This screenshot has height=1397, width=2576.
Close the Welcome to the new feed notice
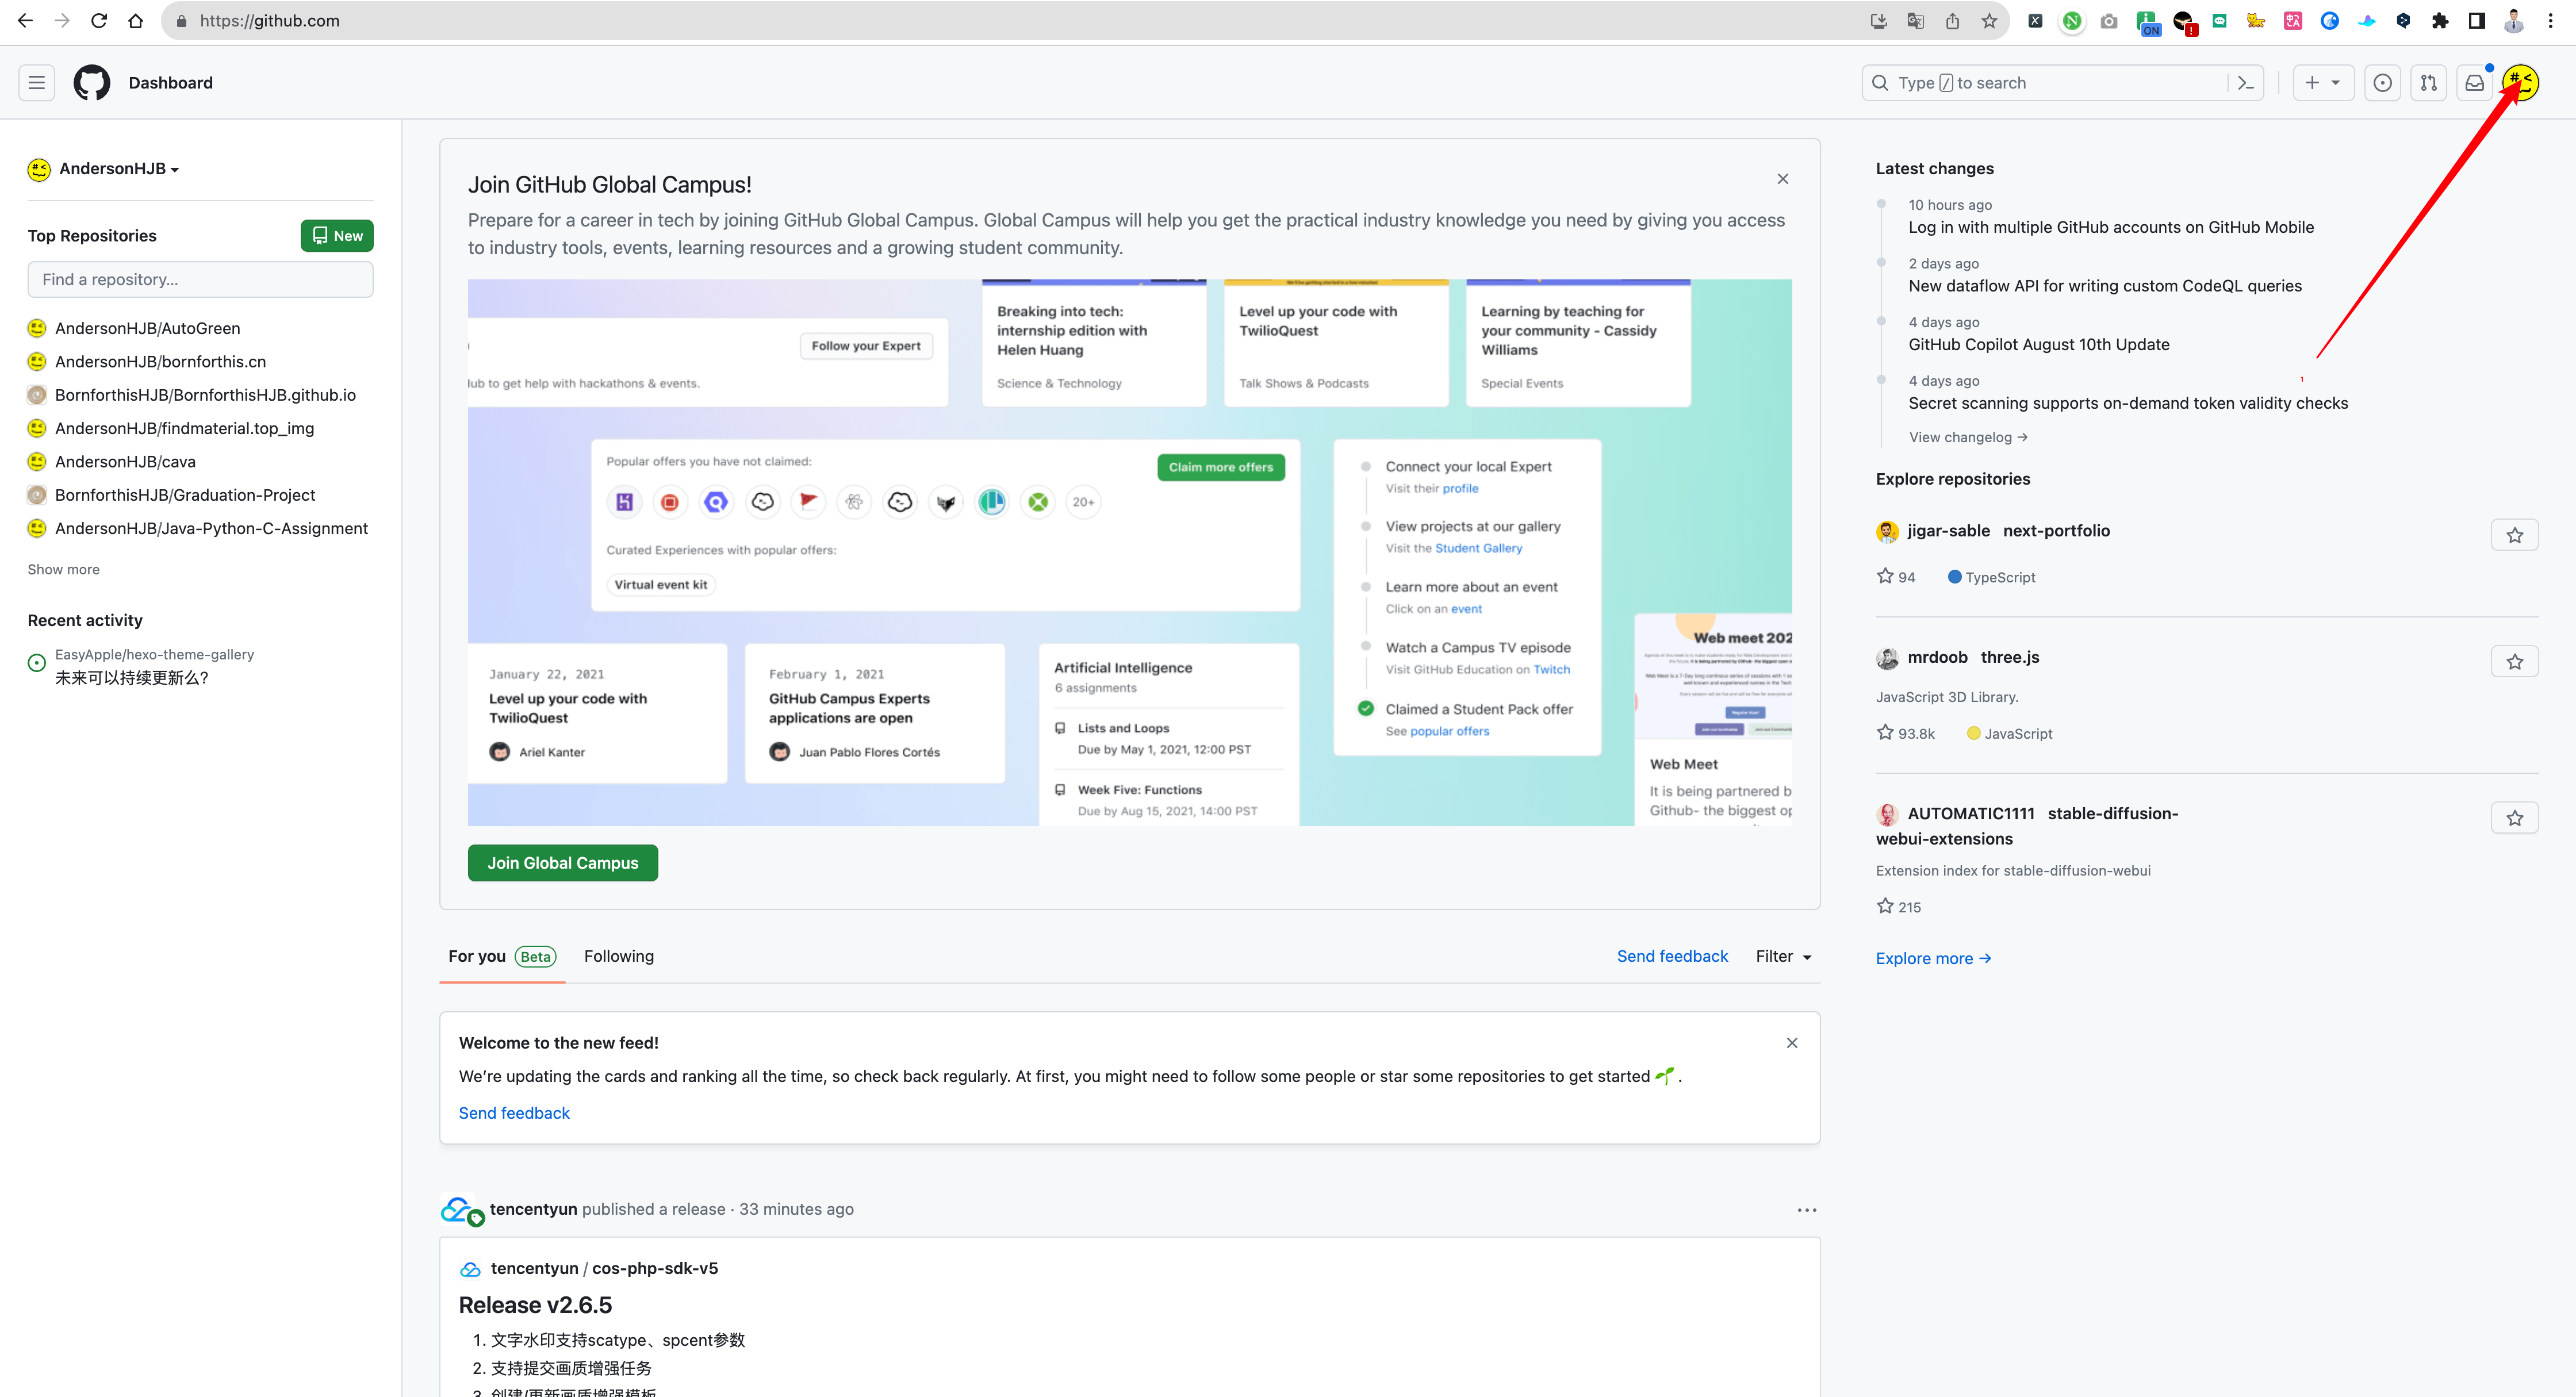click(x=1792, y=1043)
